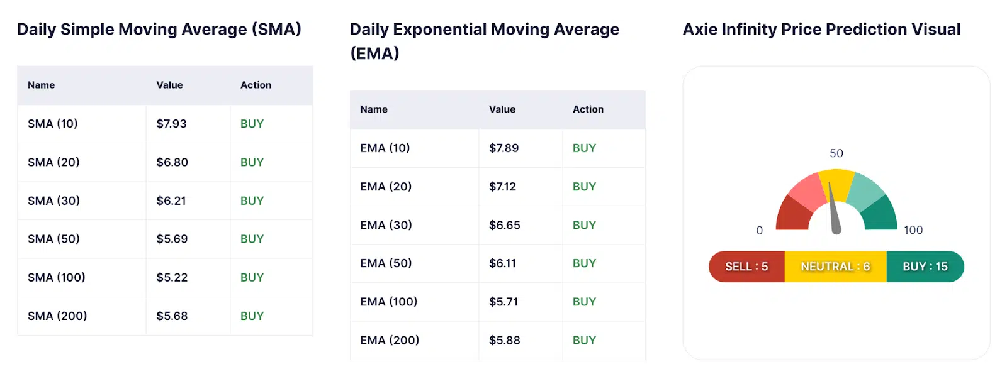Click the yellow top gauge segment
This screenshot has height=374, width=1007.
click(x=836, y=181)
